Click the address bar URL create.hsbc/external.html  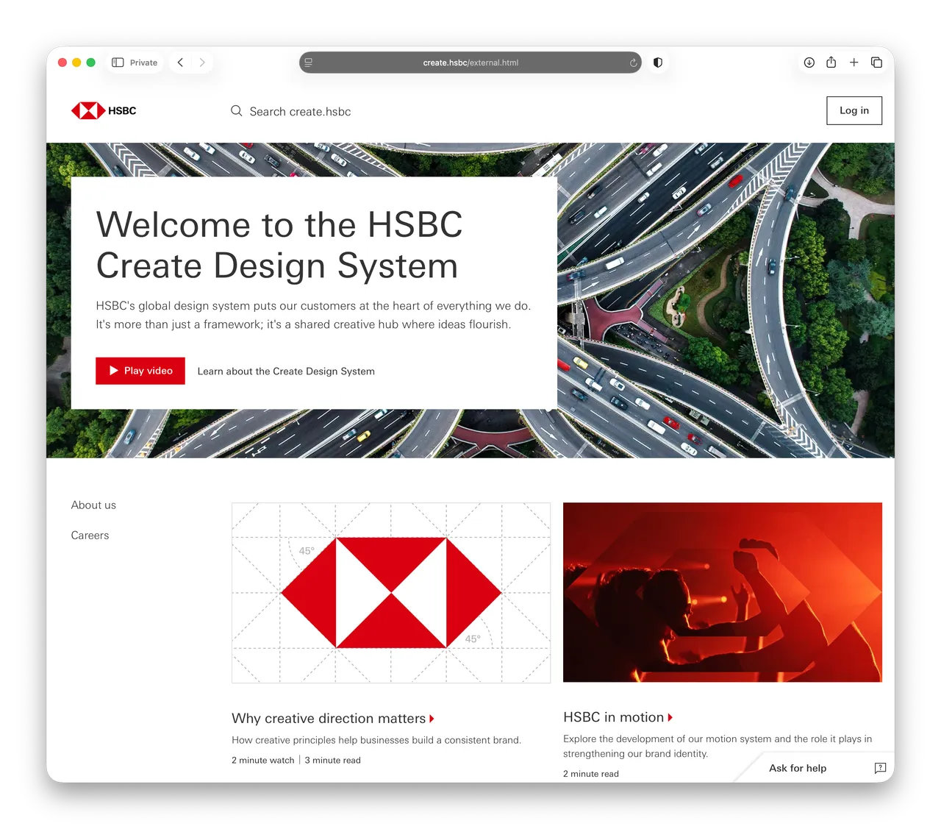pyautogui.click(x=470, y=63)
